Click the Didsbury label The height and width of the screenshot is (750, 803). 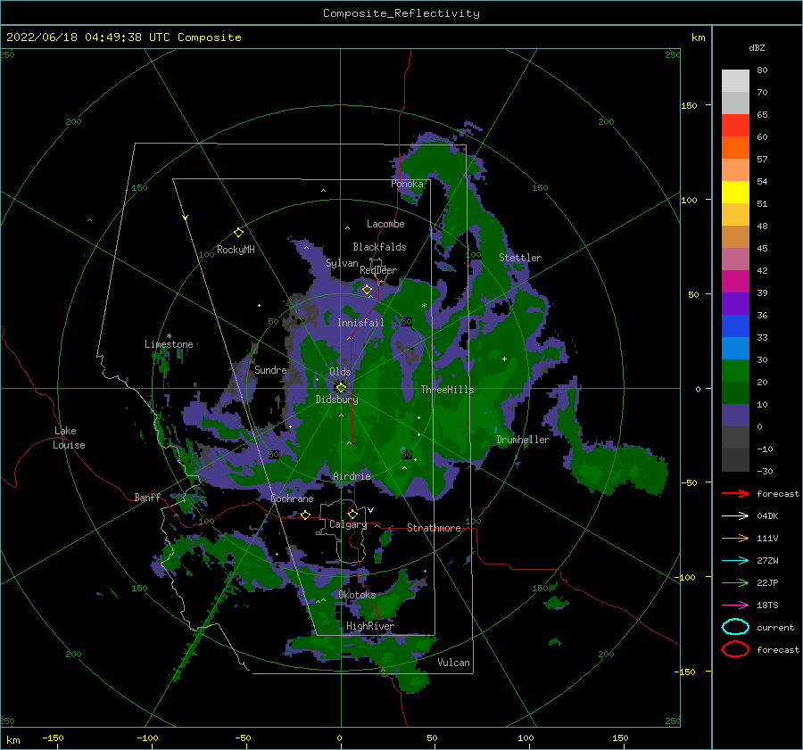(x=336, y=400)
